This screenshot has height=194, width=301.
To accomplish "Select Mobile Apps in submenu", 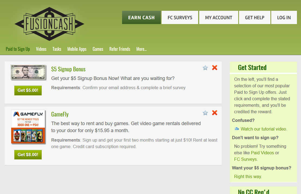I will pos(77,49).
